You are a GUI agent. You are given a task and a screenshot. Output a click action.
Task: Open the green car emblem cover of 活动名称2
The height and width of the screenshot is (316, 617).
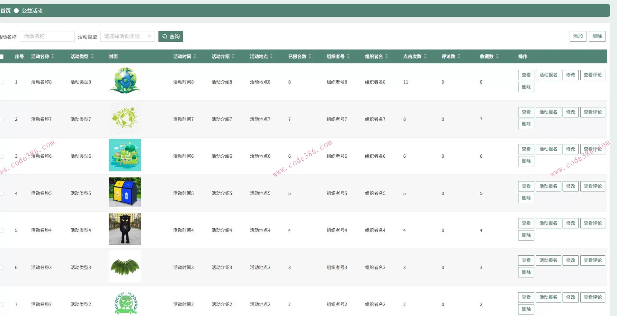point(126,303)
